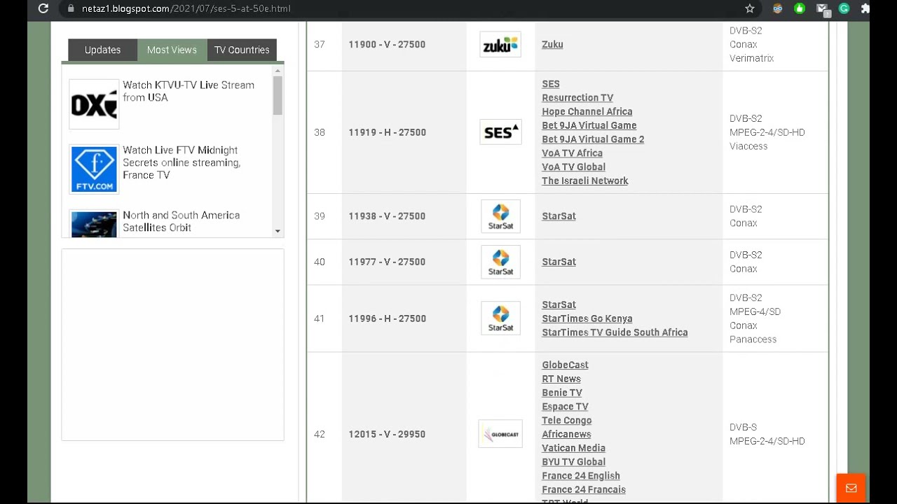Open the StarSat link in row 39
The image size is (897, 504).
pos(559,216)
